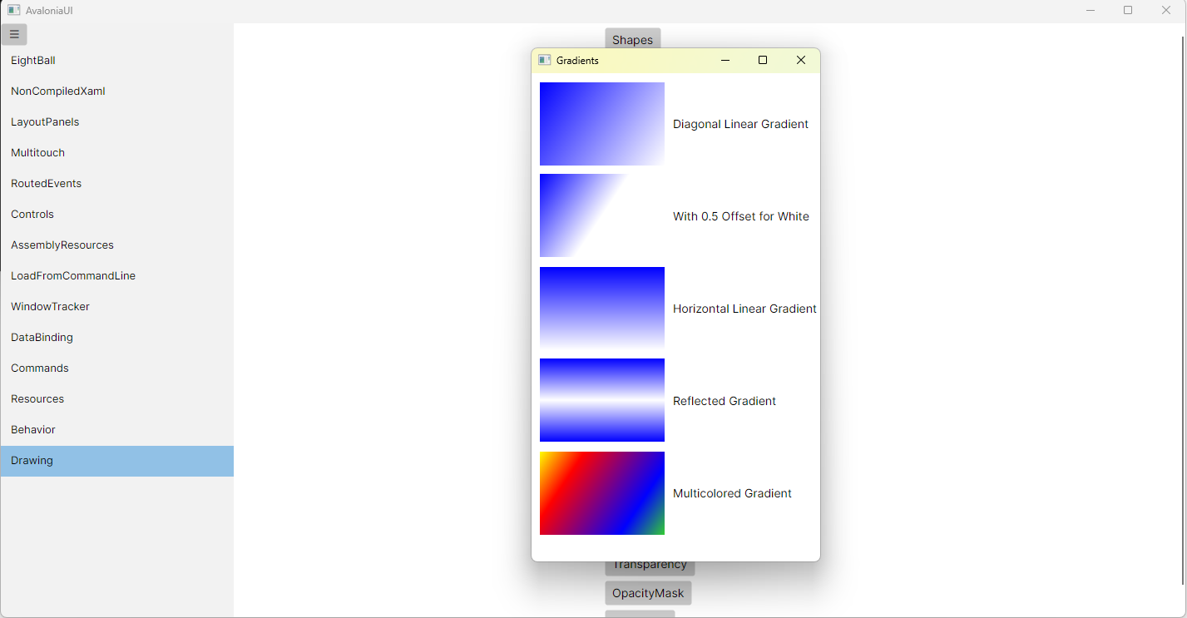This screenshot has width=1187, height=618.
Task: Click the 0.5 offset white gradient swatch
Action: pos(602,215)
